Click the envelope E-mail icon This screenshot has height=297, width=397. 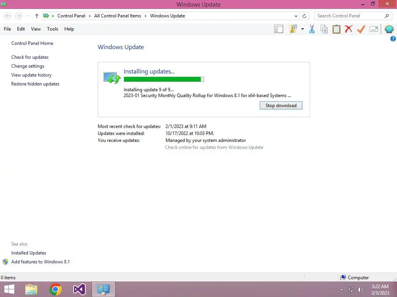pyautogui.click(x=374, y=29)
